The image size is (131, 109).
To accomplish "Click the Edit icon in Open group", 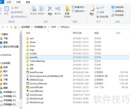I will (98, 12).
